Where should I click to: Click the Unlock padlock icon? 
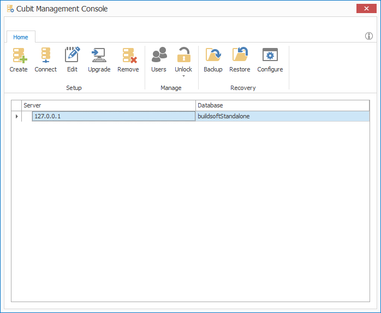(183, 56)
